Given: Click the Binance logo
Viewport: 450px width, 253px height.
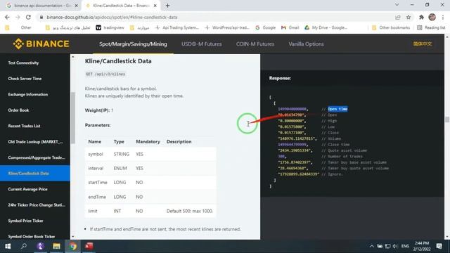Looking at the screenshot, I should pos(41,44).
